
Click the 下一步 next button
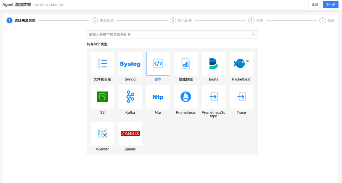pos(331,4)
